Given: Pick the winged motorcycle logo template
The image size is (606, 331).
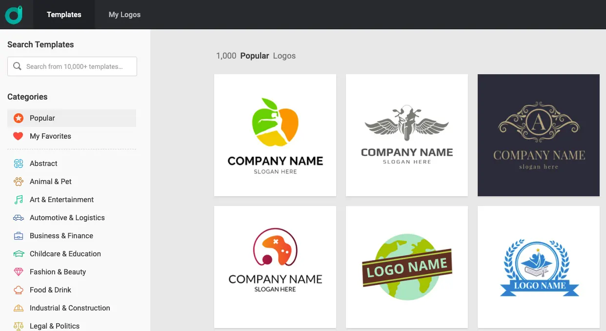Looking at the screenshot, I should click(407, 135).
